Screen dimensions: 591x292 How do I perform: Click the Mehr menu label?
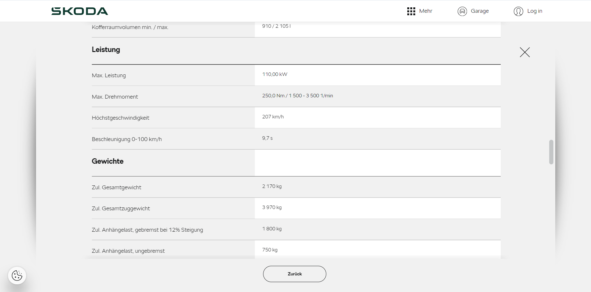[x=425, y=11]
